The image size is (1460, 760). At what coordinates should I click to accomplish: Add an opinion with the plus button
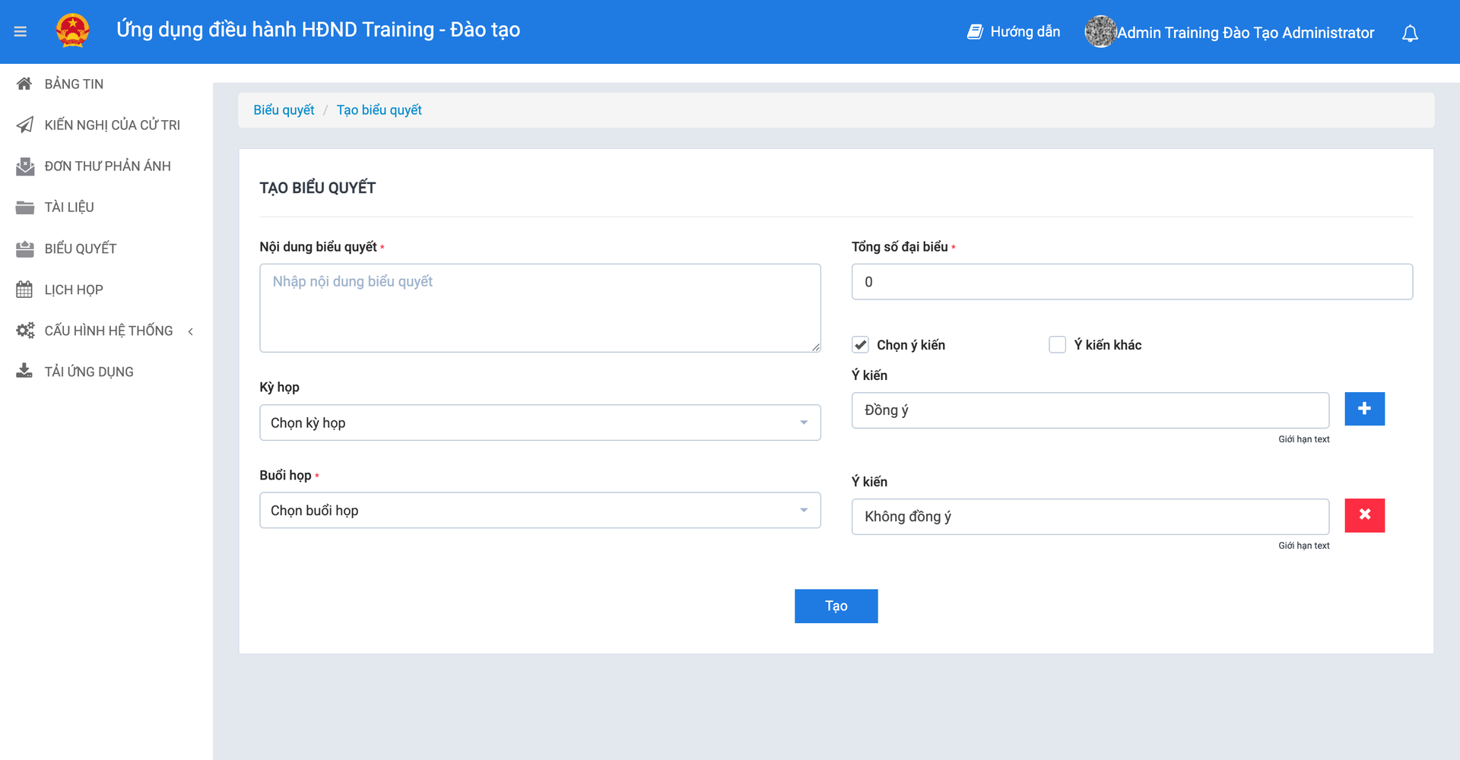point(1364,409)
